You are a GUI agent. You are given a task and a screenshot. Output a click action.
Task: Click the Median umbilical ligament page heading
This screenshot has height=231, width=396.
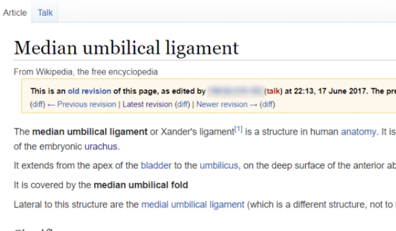(126, 48)
